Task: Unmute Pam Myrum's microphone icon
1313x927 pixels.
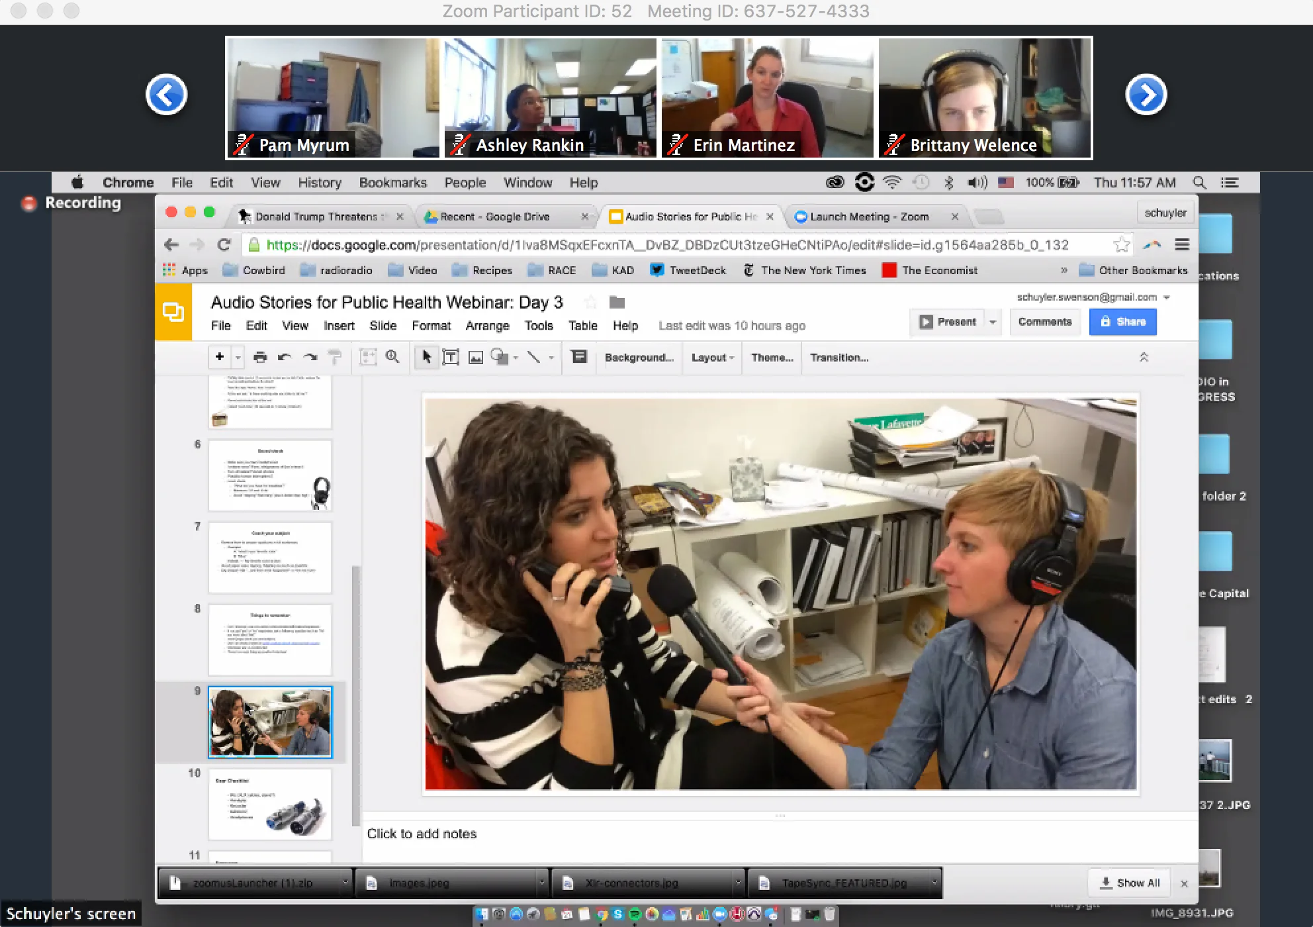Action: [x=242, y=144]
